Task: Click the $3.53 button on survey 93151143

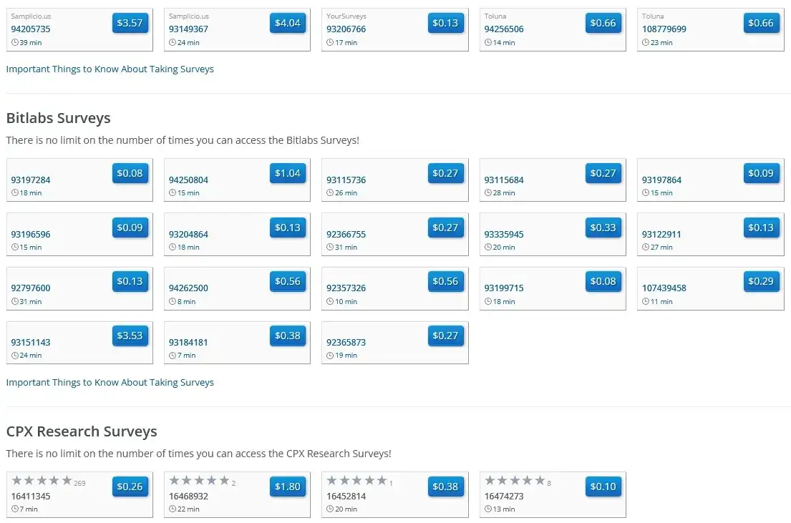Action: (x=130, y=336)
